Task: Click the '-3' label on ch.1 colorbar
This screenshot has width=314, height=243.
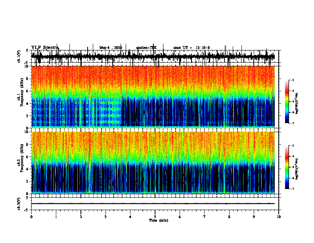Action: [292, 80]
